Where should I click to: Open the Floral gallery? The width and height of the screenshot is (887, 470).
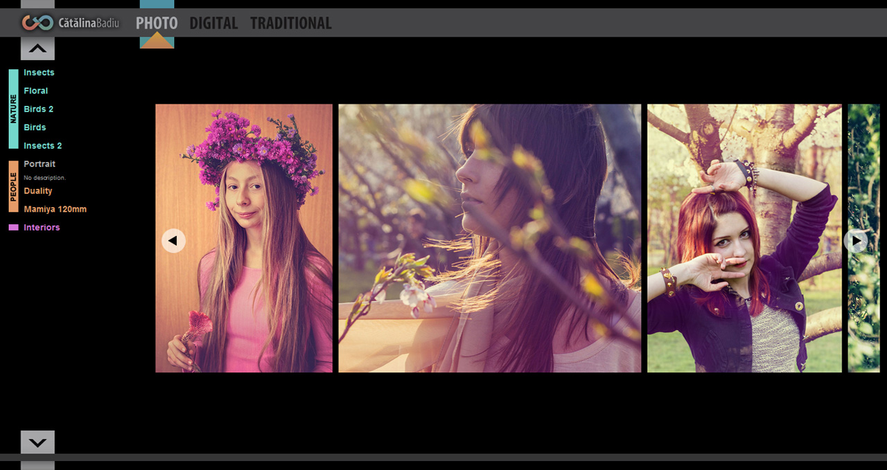pos(36,91)
